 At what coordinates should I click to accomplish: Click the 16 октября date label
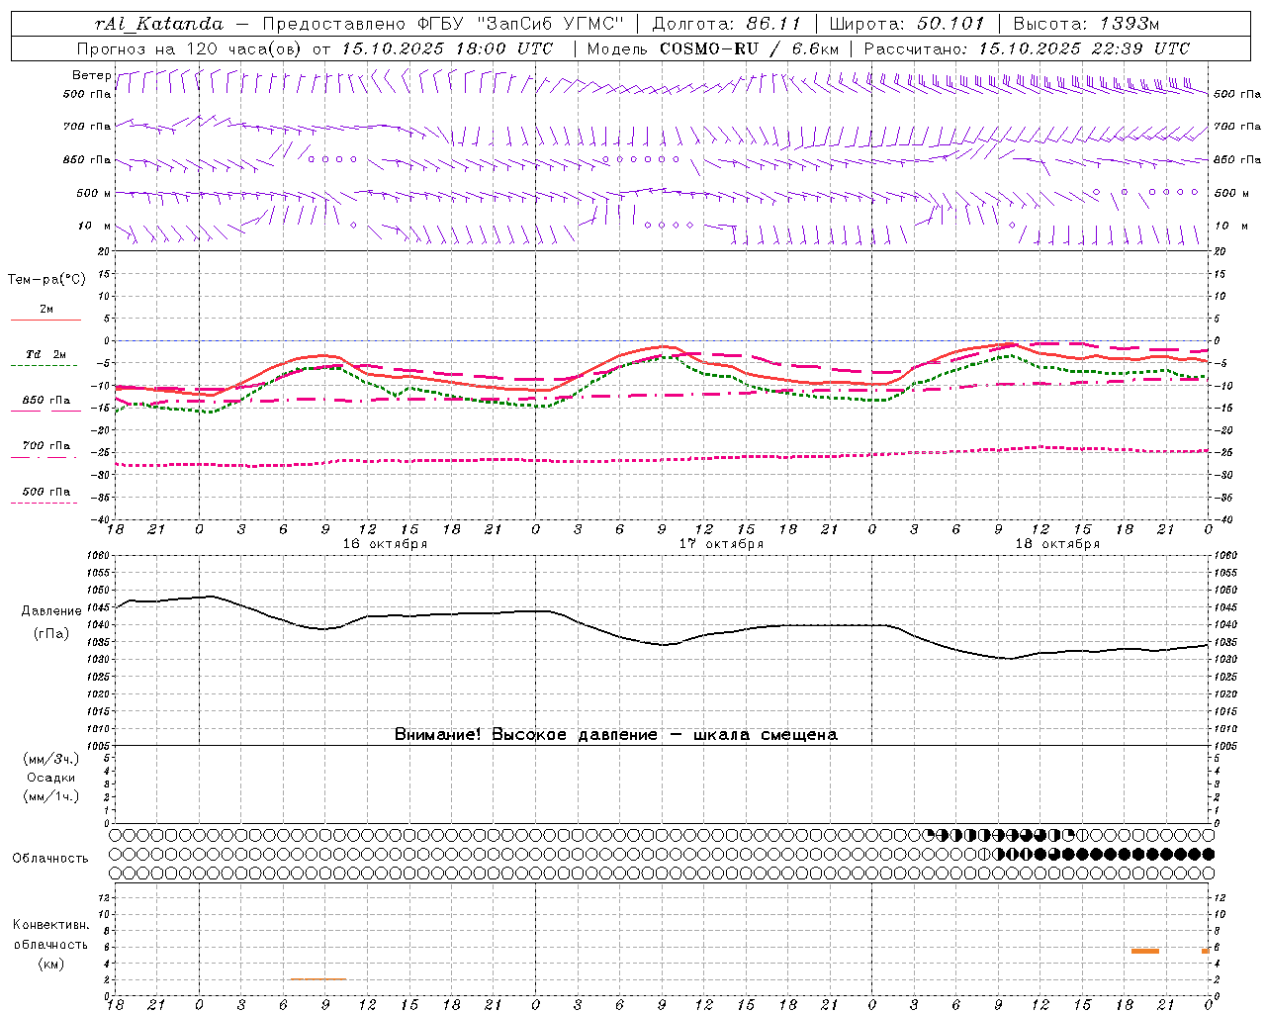[385, 544]
